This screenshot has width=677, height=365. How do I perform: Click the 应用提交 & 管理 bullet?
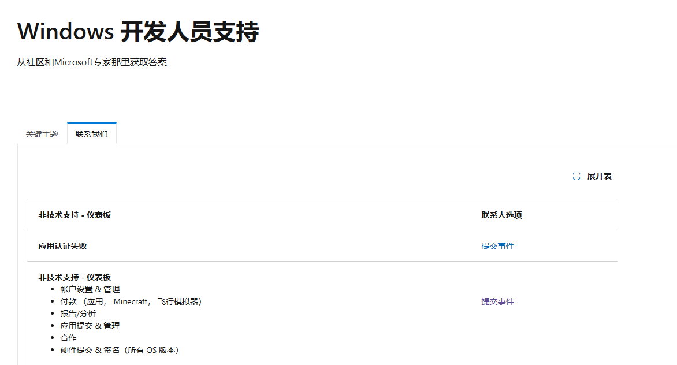coord(90,326)
